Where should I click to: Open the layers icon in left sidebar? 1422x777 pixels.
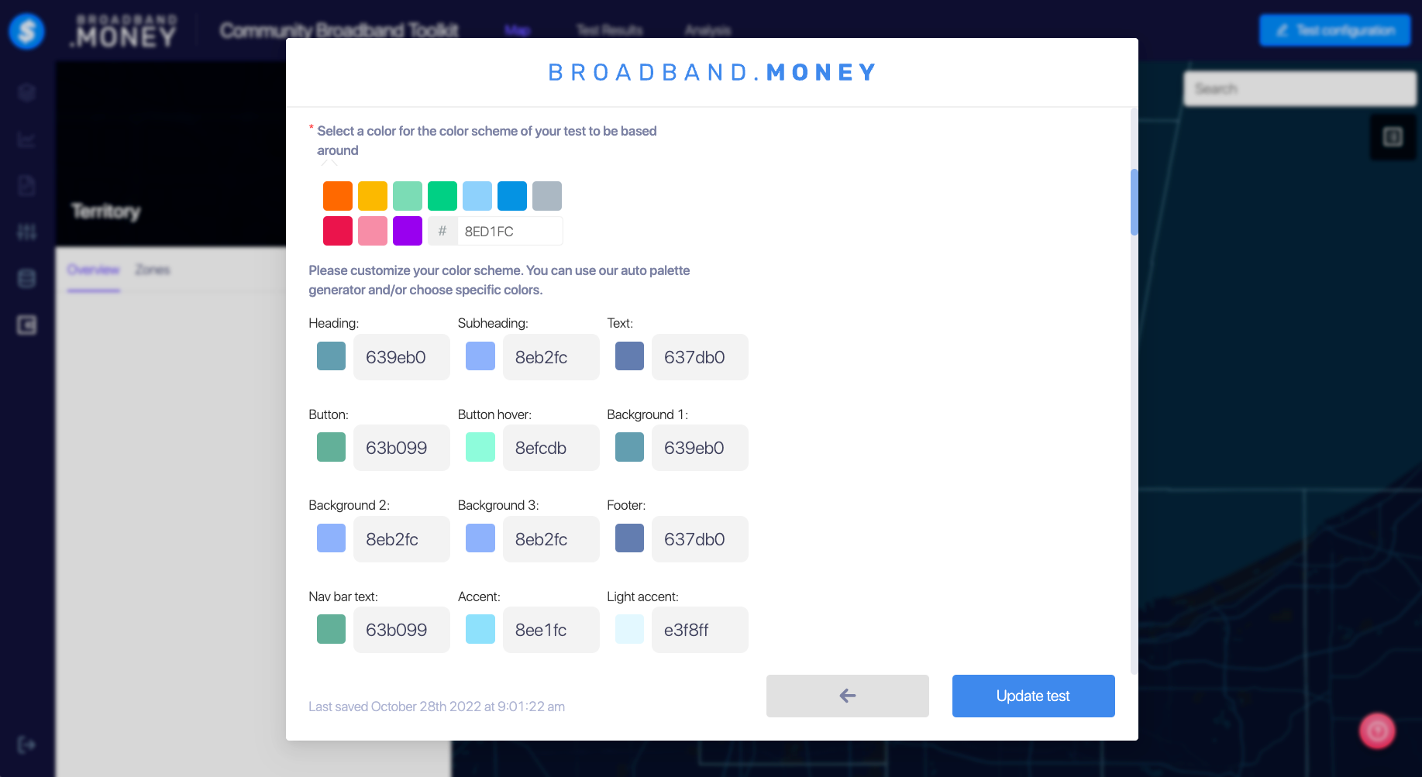click(x=27, y=93)
